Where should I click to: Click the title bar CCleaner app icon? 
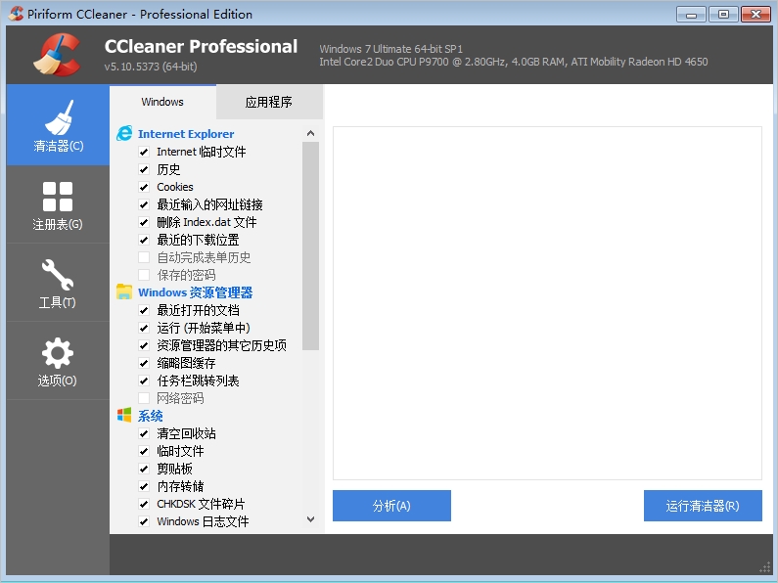[16, 14]
